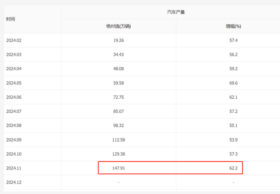Select the 汽车产量 header cell
Viewport: 280px width, 194px height.
tap(176, 12)
